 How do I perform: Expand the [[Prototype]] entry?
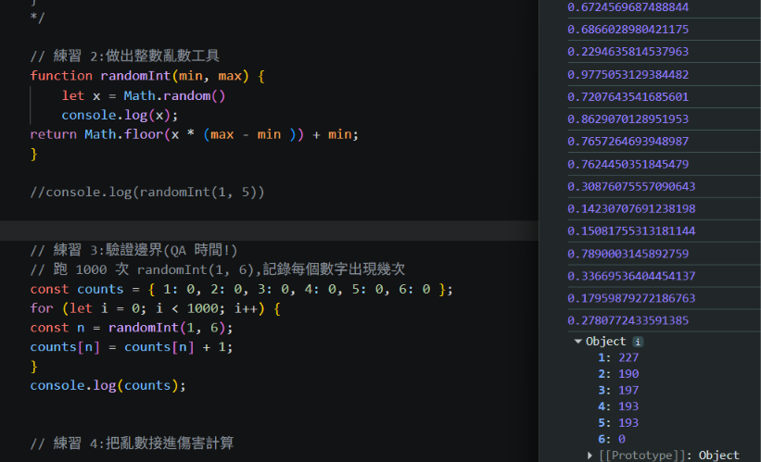point(590,456)
